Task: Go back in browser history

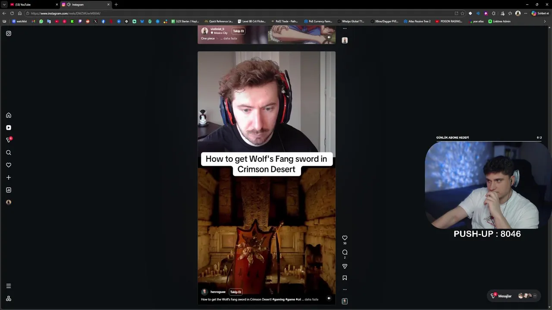Action: (4, 13)
